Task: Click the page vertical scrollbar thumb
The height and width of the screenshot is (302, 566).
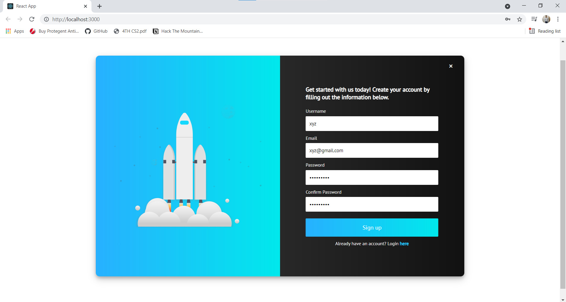Action: point(563,174)
